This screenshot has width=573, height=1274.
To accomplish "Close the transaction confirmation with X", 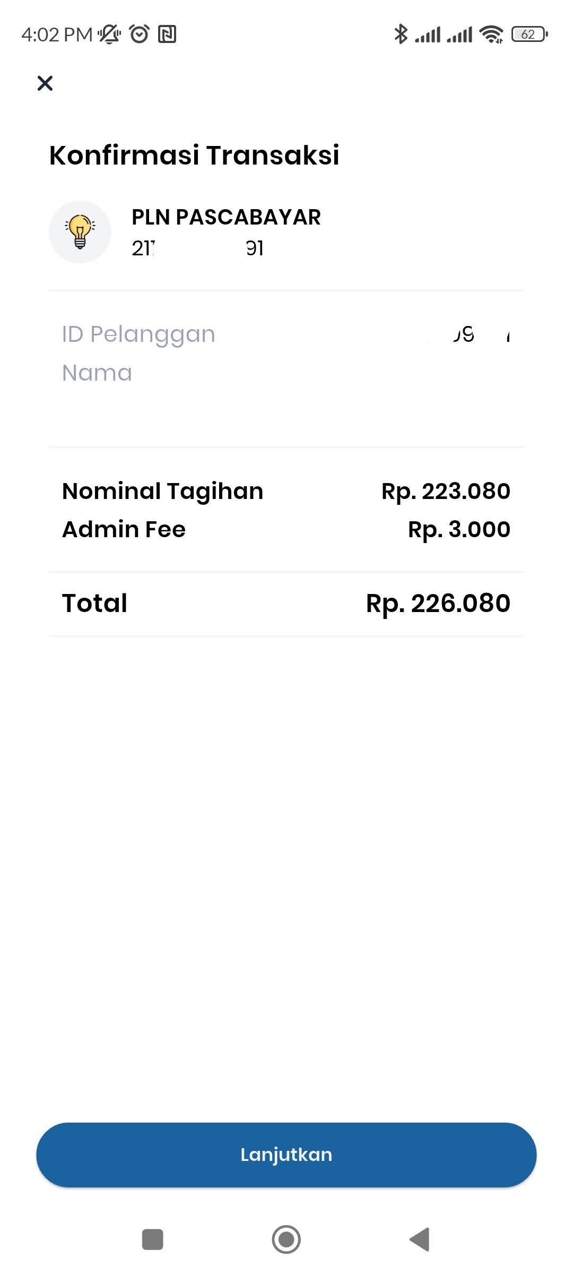I will pyautogui.click(x=45, y=83).
